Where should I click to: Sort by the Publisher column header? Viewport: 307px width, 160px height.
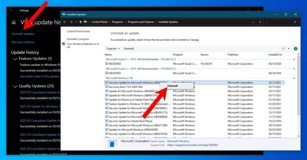point(233,55)
